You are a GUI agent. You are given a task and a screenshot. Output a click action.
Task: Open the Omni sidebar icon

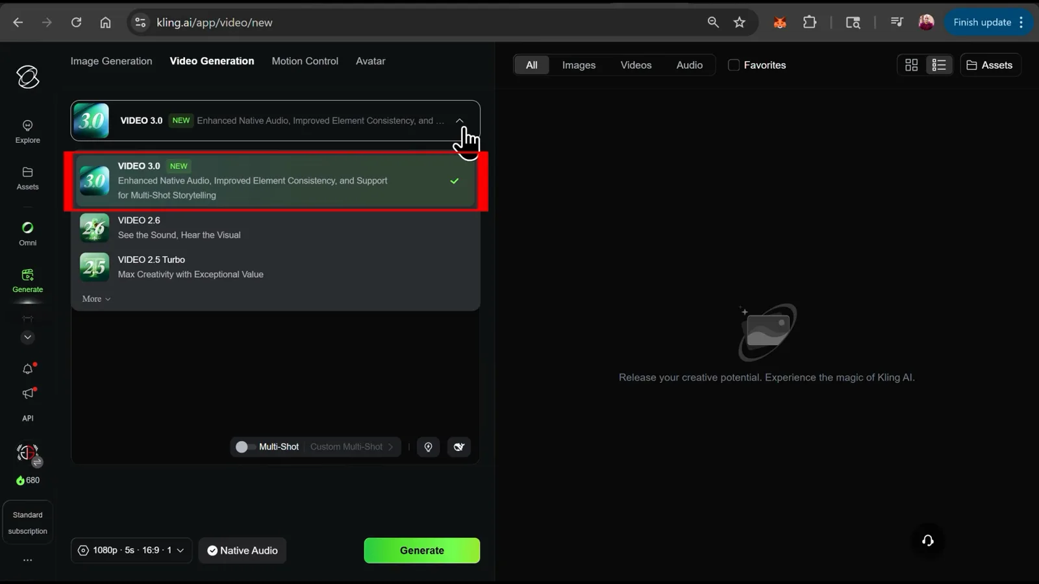point(27,234)
